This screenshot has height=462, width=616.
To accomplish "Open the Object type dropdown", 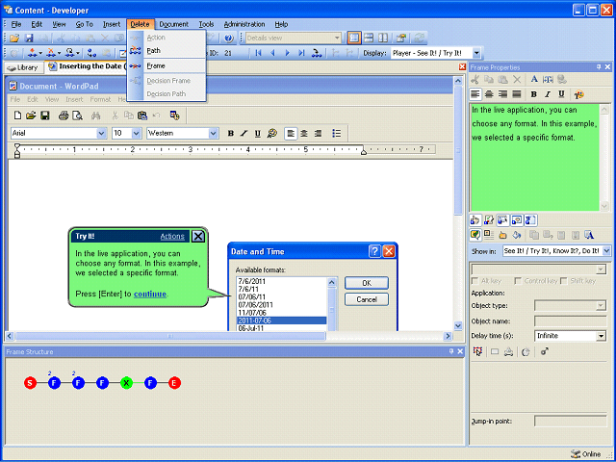I will coord(601,305).
